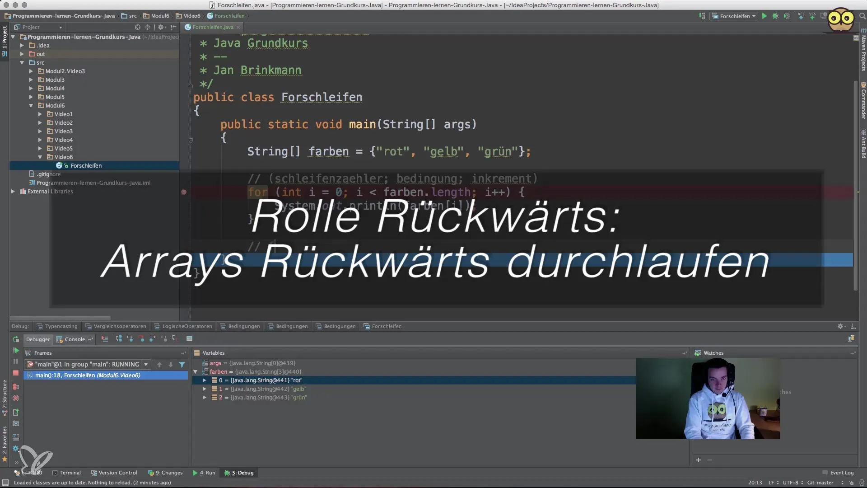
Task: Click the Force Step Into icon
Action: (x=141, y=339)
